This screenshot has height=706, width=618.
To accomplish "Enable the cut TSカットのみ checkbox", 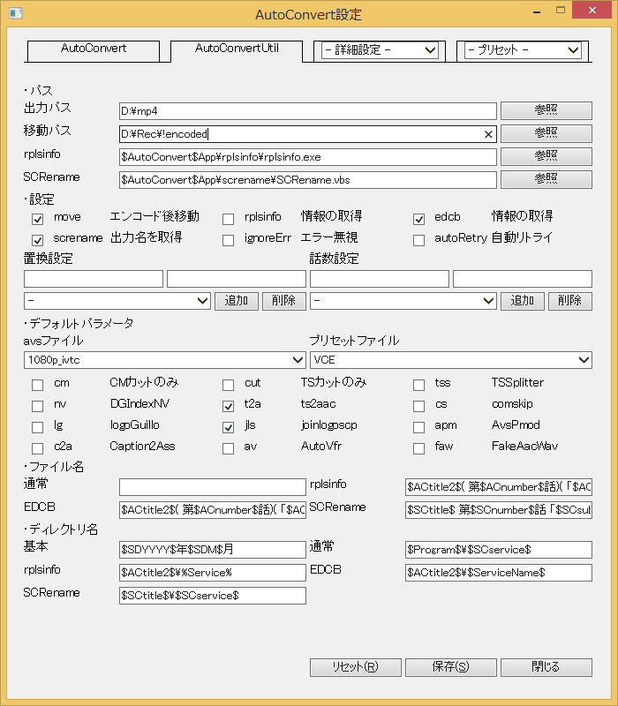I will tap(229, 386).
